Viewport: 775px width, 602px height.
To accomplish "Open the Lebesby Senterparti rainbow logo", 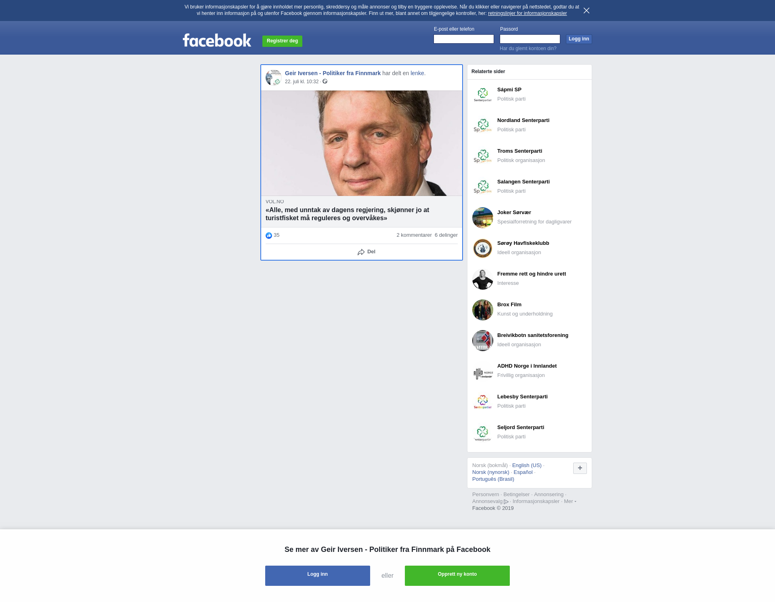I will click(483, 402).
